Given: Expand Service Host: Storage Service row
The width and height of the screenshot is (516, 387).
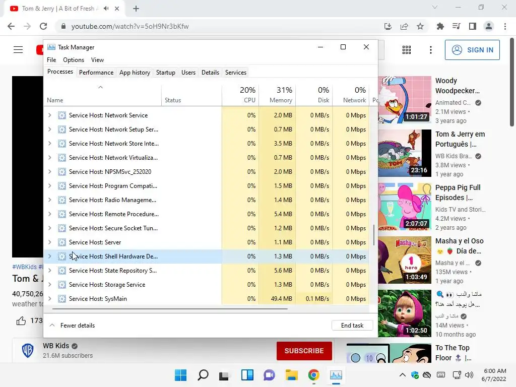Looking at the screenshot, I should 50,284.
